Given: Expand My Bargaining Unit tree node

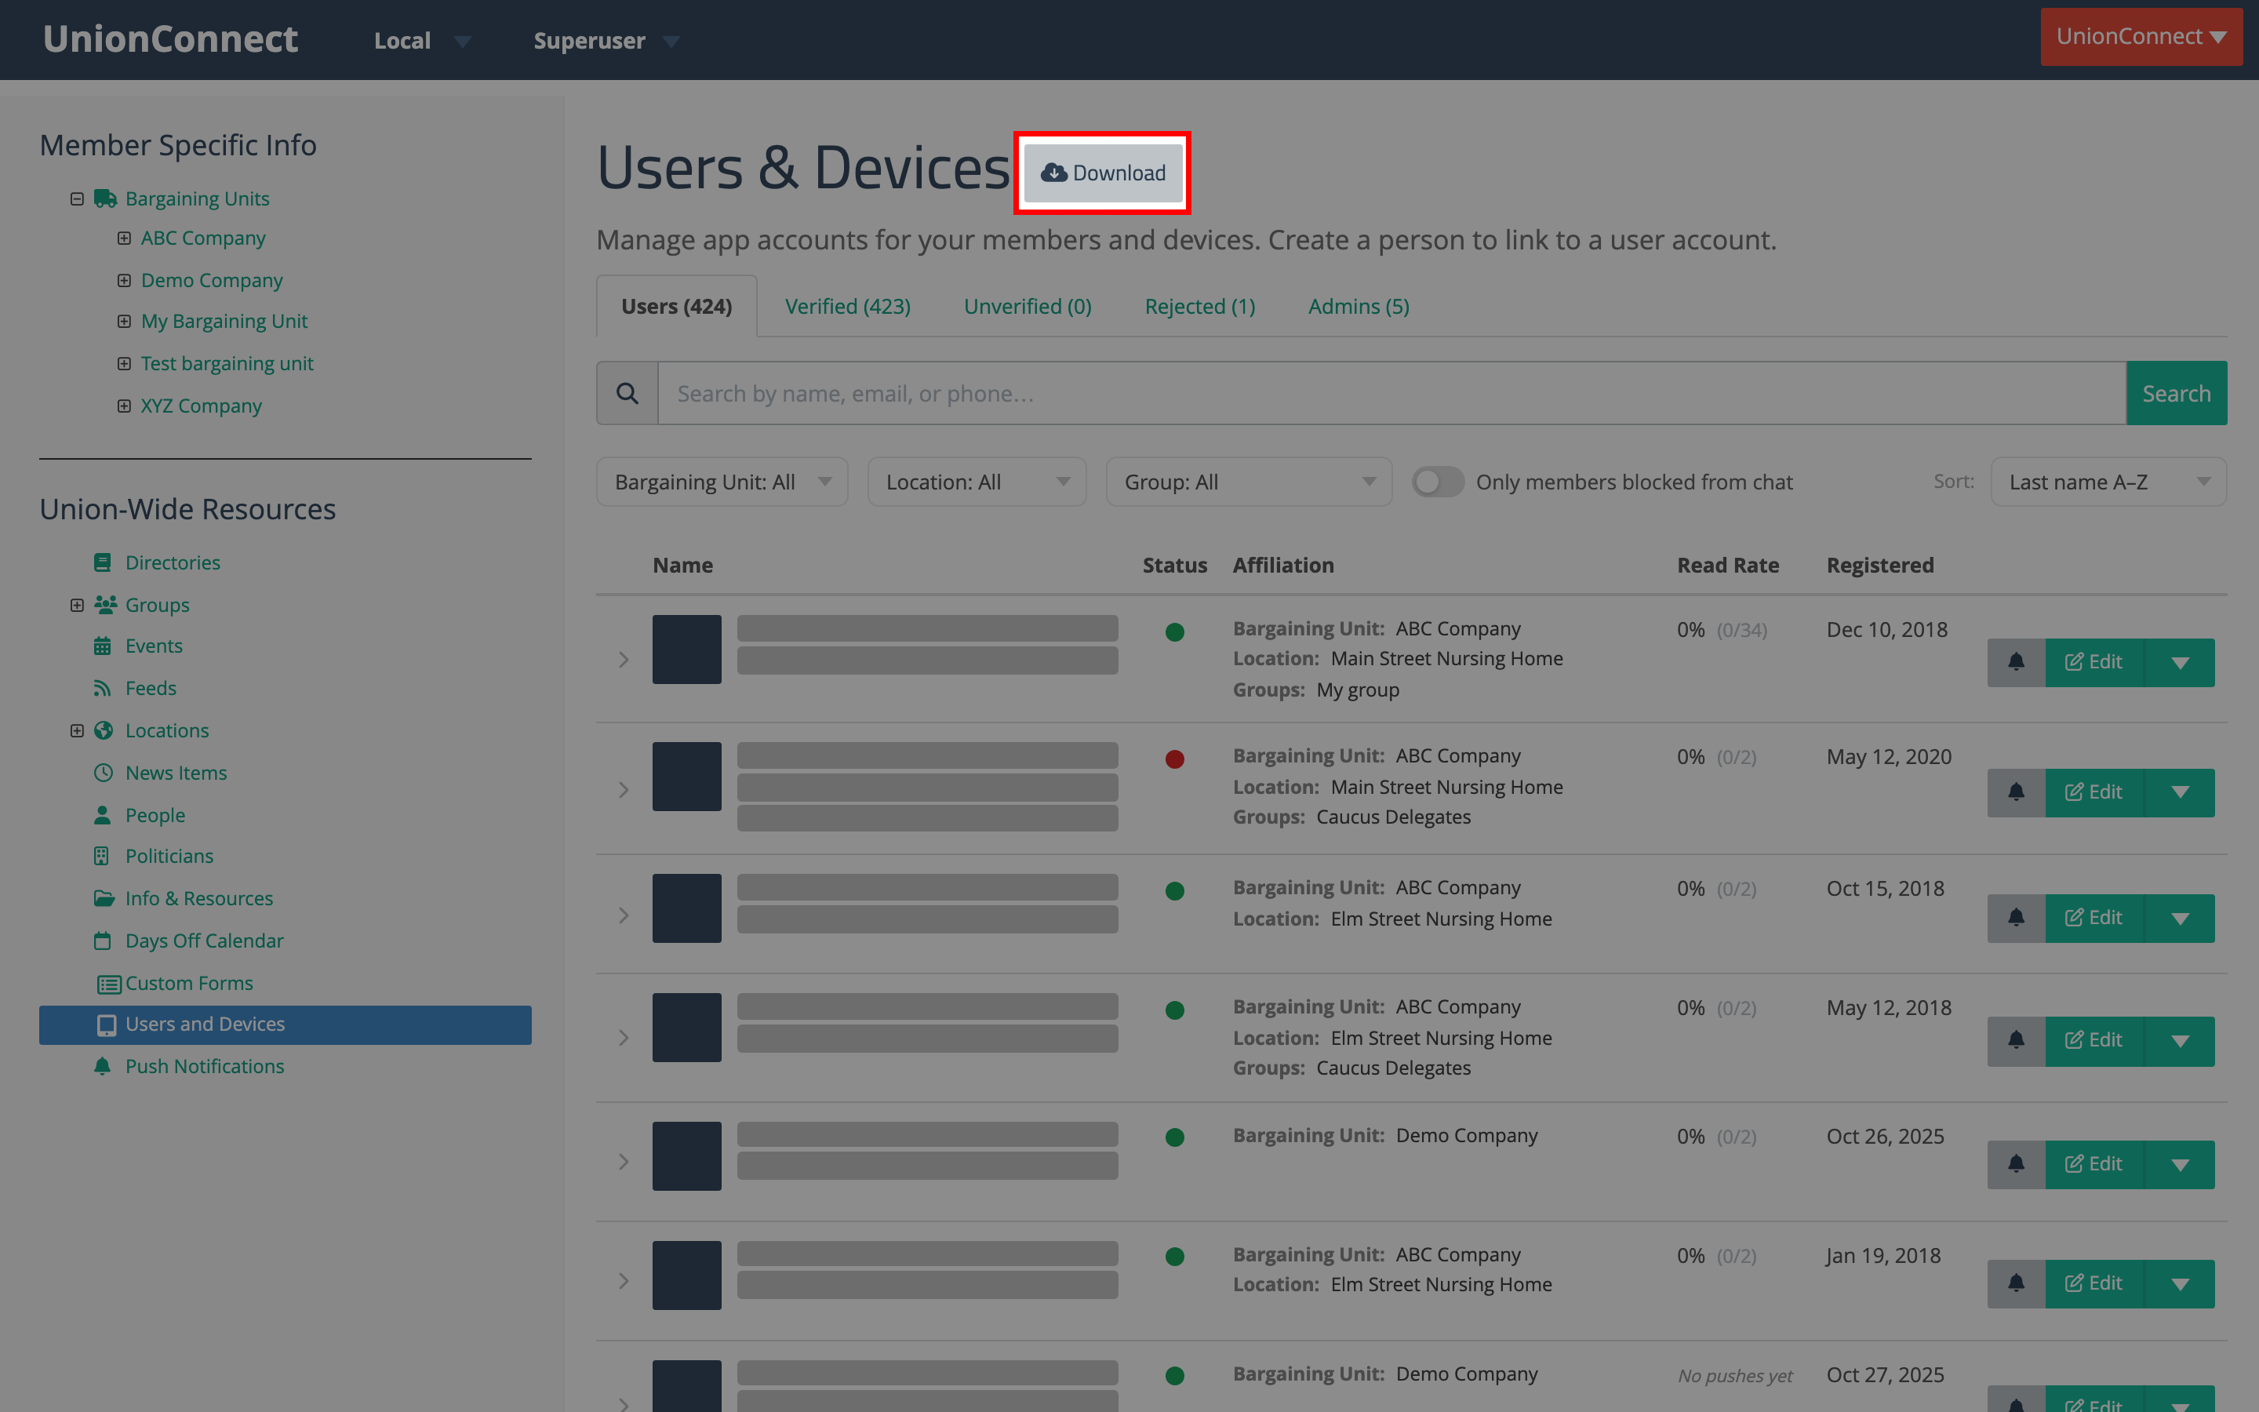Looking at the screenshot, I should [x=124, y=322].
